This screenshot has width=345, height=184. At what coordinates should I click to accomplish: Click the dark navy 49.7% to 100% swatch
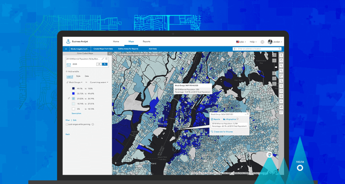pyautogui.click(x=74, y=89)
